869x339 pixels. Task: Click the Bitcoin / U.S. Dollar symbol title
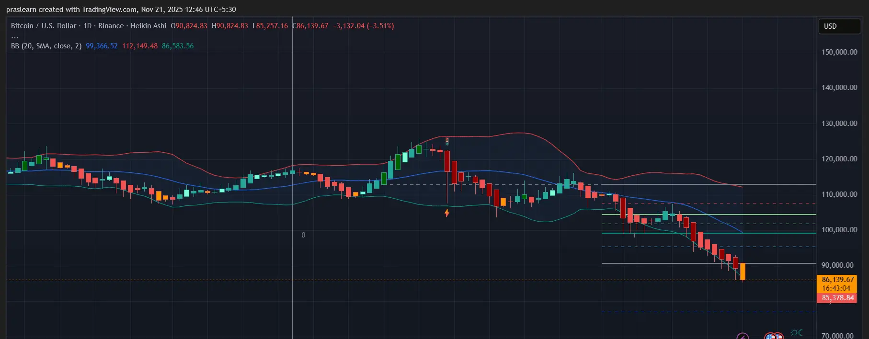click(43, 26)
